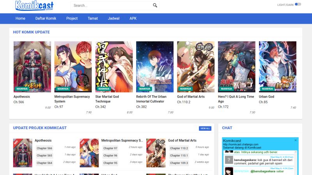Click the Komikcast logo
Image resolution: width=312 pixels, height=175 pixels.
pyautogui.click(x=34, y=5)
